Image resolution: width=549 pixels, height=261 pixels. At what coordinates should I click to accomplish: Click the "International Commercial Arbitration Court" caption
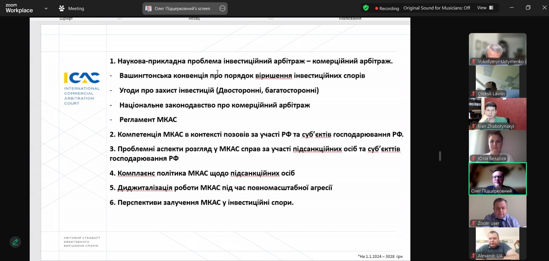coord(82,96)
